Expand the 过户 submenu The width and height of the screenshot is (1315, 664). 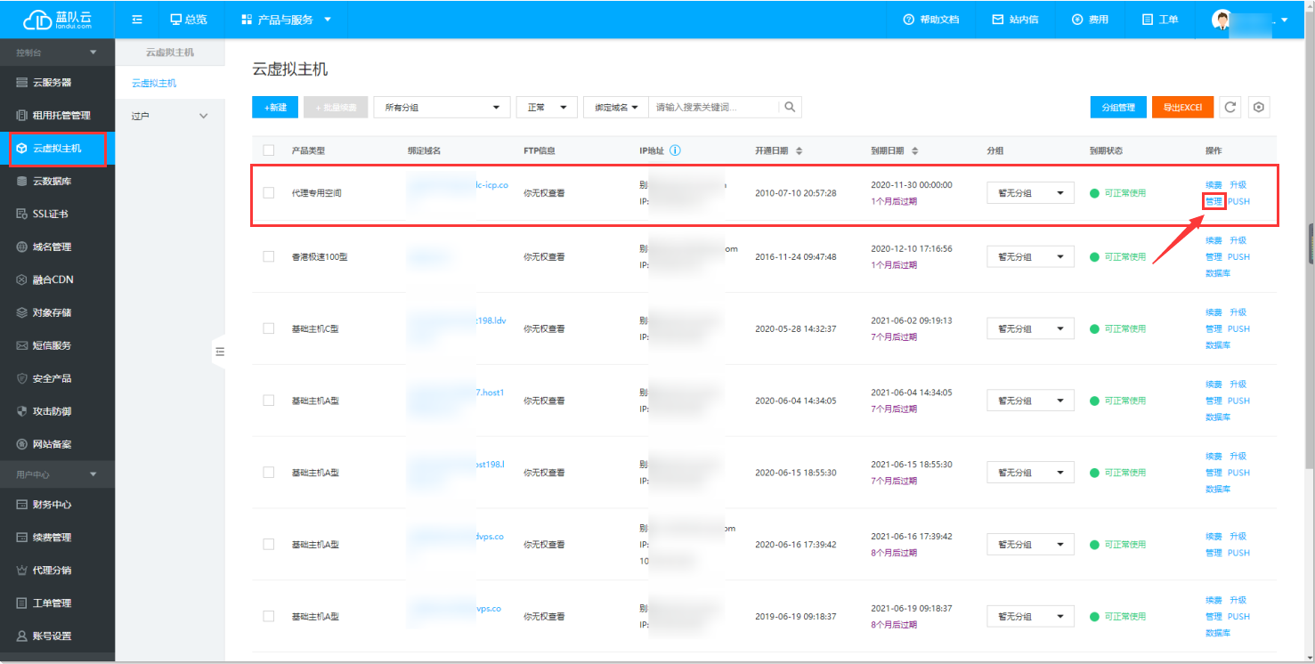pyautogui.click(x=170, y=117)
